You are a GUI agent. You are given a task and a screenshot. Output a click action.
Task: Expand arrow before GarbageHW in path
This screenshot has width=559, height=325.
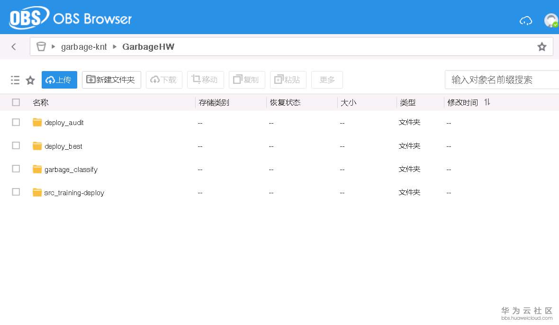pos(115,46)
